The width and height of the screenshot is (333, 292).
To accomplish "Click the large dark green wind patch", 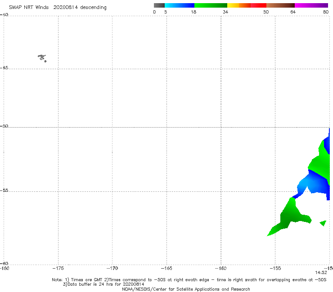I will 290,216.
